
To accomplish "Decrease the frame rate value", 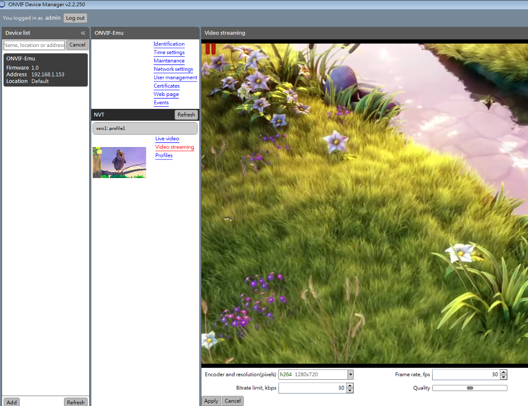I will coord(504,377).
